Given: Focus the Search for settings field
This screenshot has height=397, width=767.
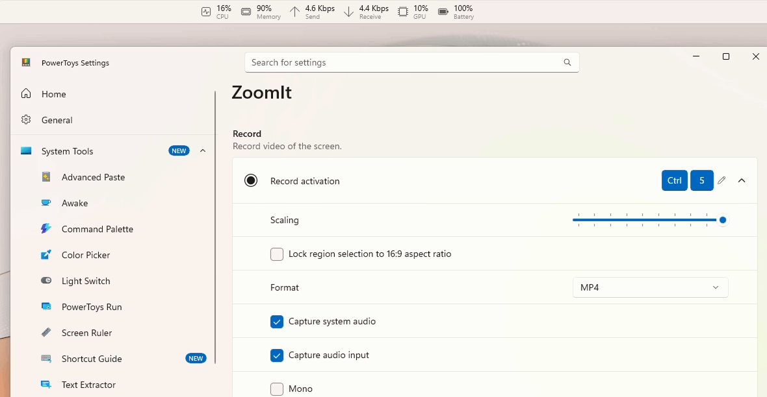Looking at the screenshot, I should (x=412, y=62).
